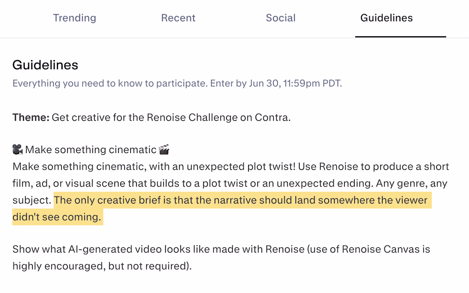Select the Social tab
Viewport: 469px width, 293px height.
(x=281, y=18)
